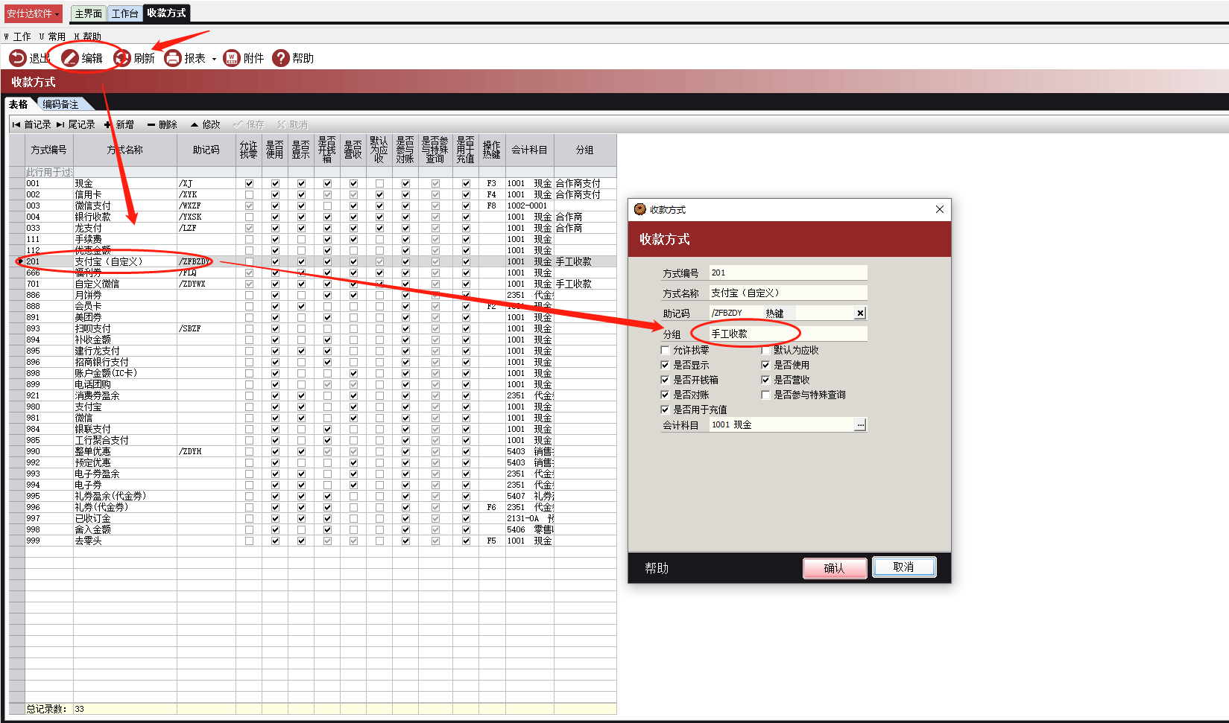Toggle the 允许找零 checkbox in dialog
Image resolution: width=1229 pixels, height=723 pixels.
[x=665, y=350]
